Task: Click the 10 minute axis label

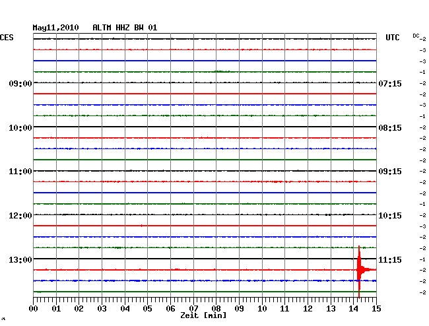Action: 262,309
